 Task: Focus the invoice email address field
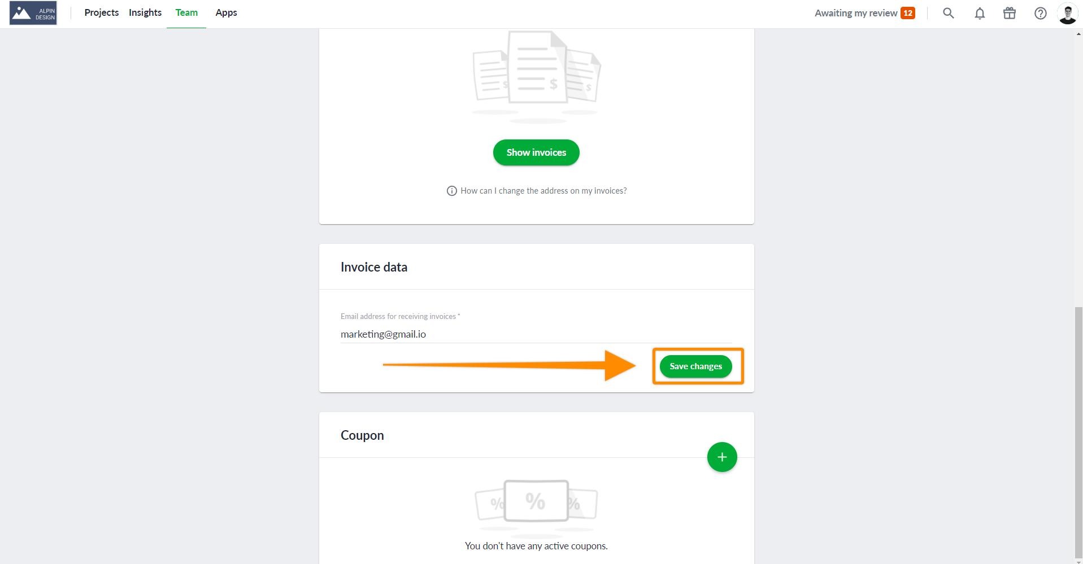536,334
